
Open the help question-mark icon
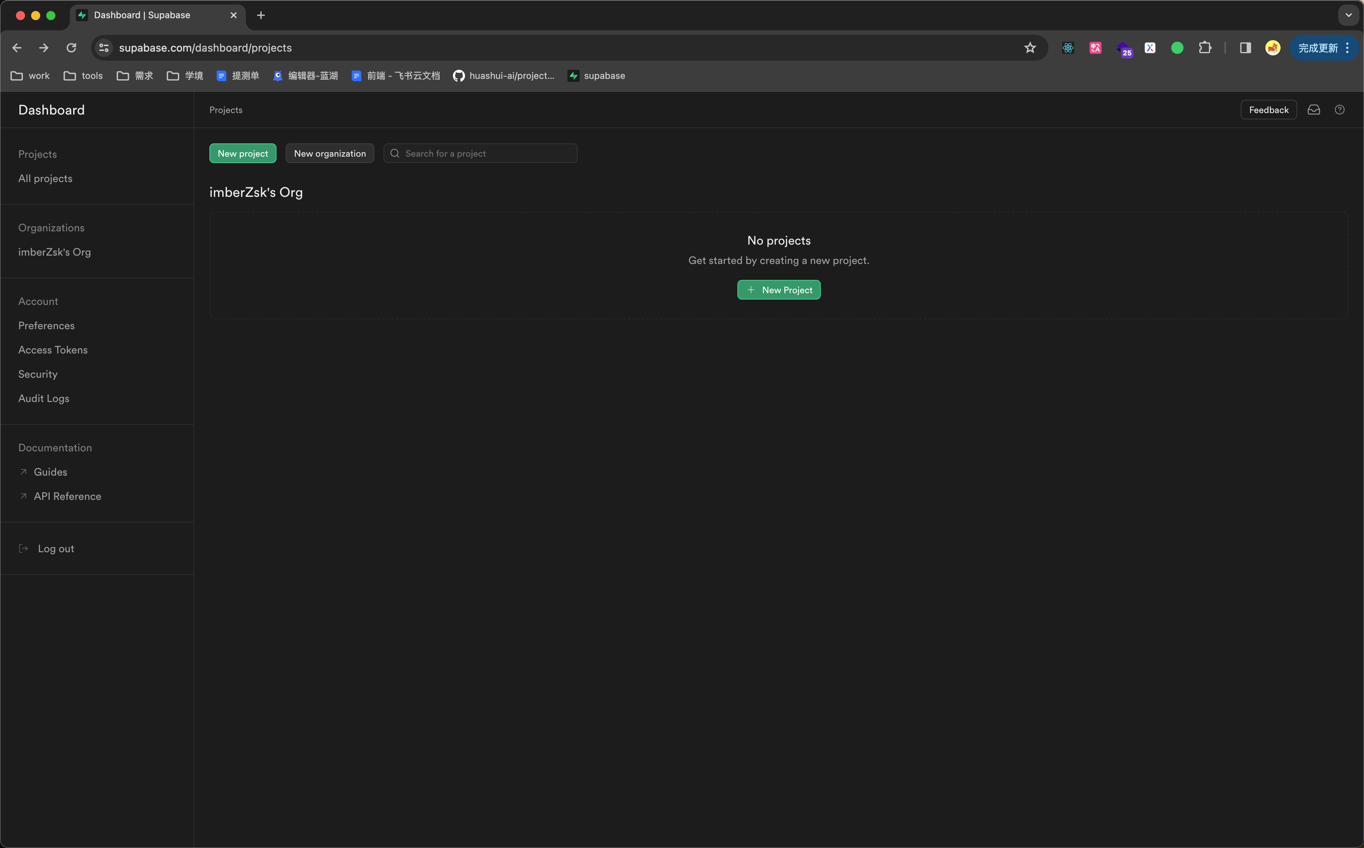pyautogui.click(x=1339, y=110)
